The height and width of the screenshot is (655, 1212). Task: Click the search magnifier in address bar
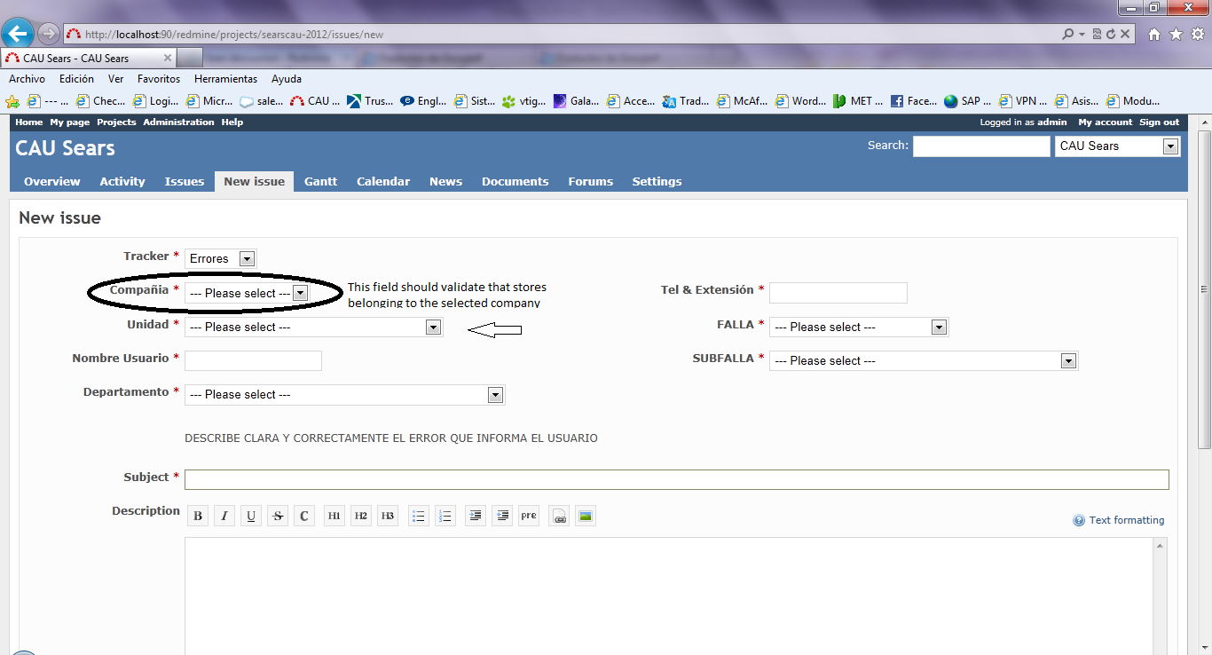[1068, 35]
